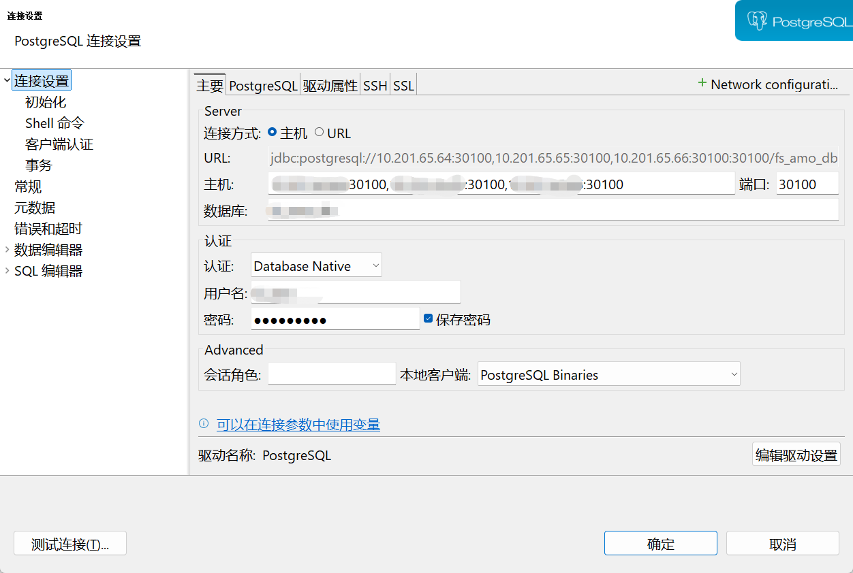Toggle the 保存密码 checkbox
Image resolution: width=853 pixels, height=573 pixels.
coord(428,318)
